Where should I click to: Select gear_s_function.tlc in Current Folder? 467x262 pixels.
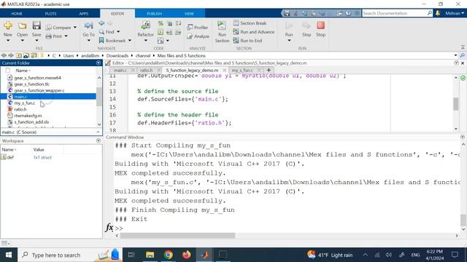[31, 84]
